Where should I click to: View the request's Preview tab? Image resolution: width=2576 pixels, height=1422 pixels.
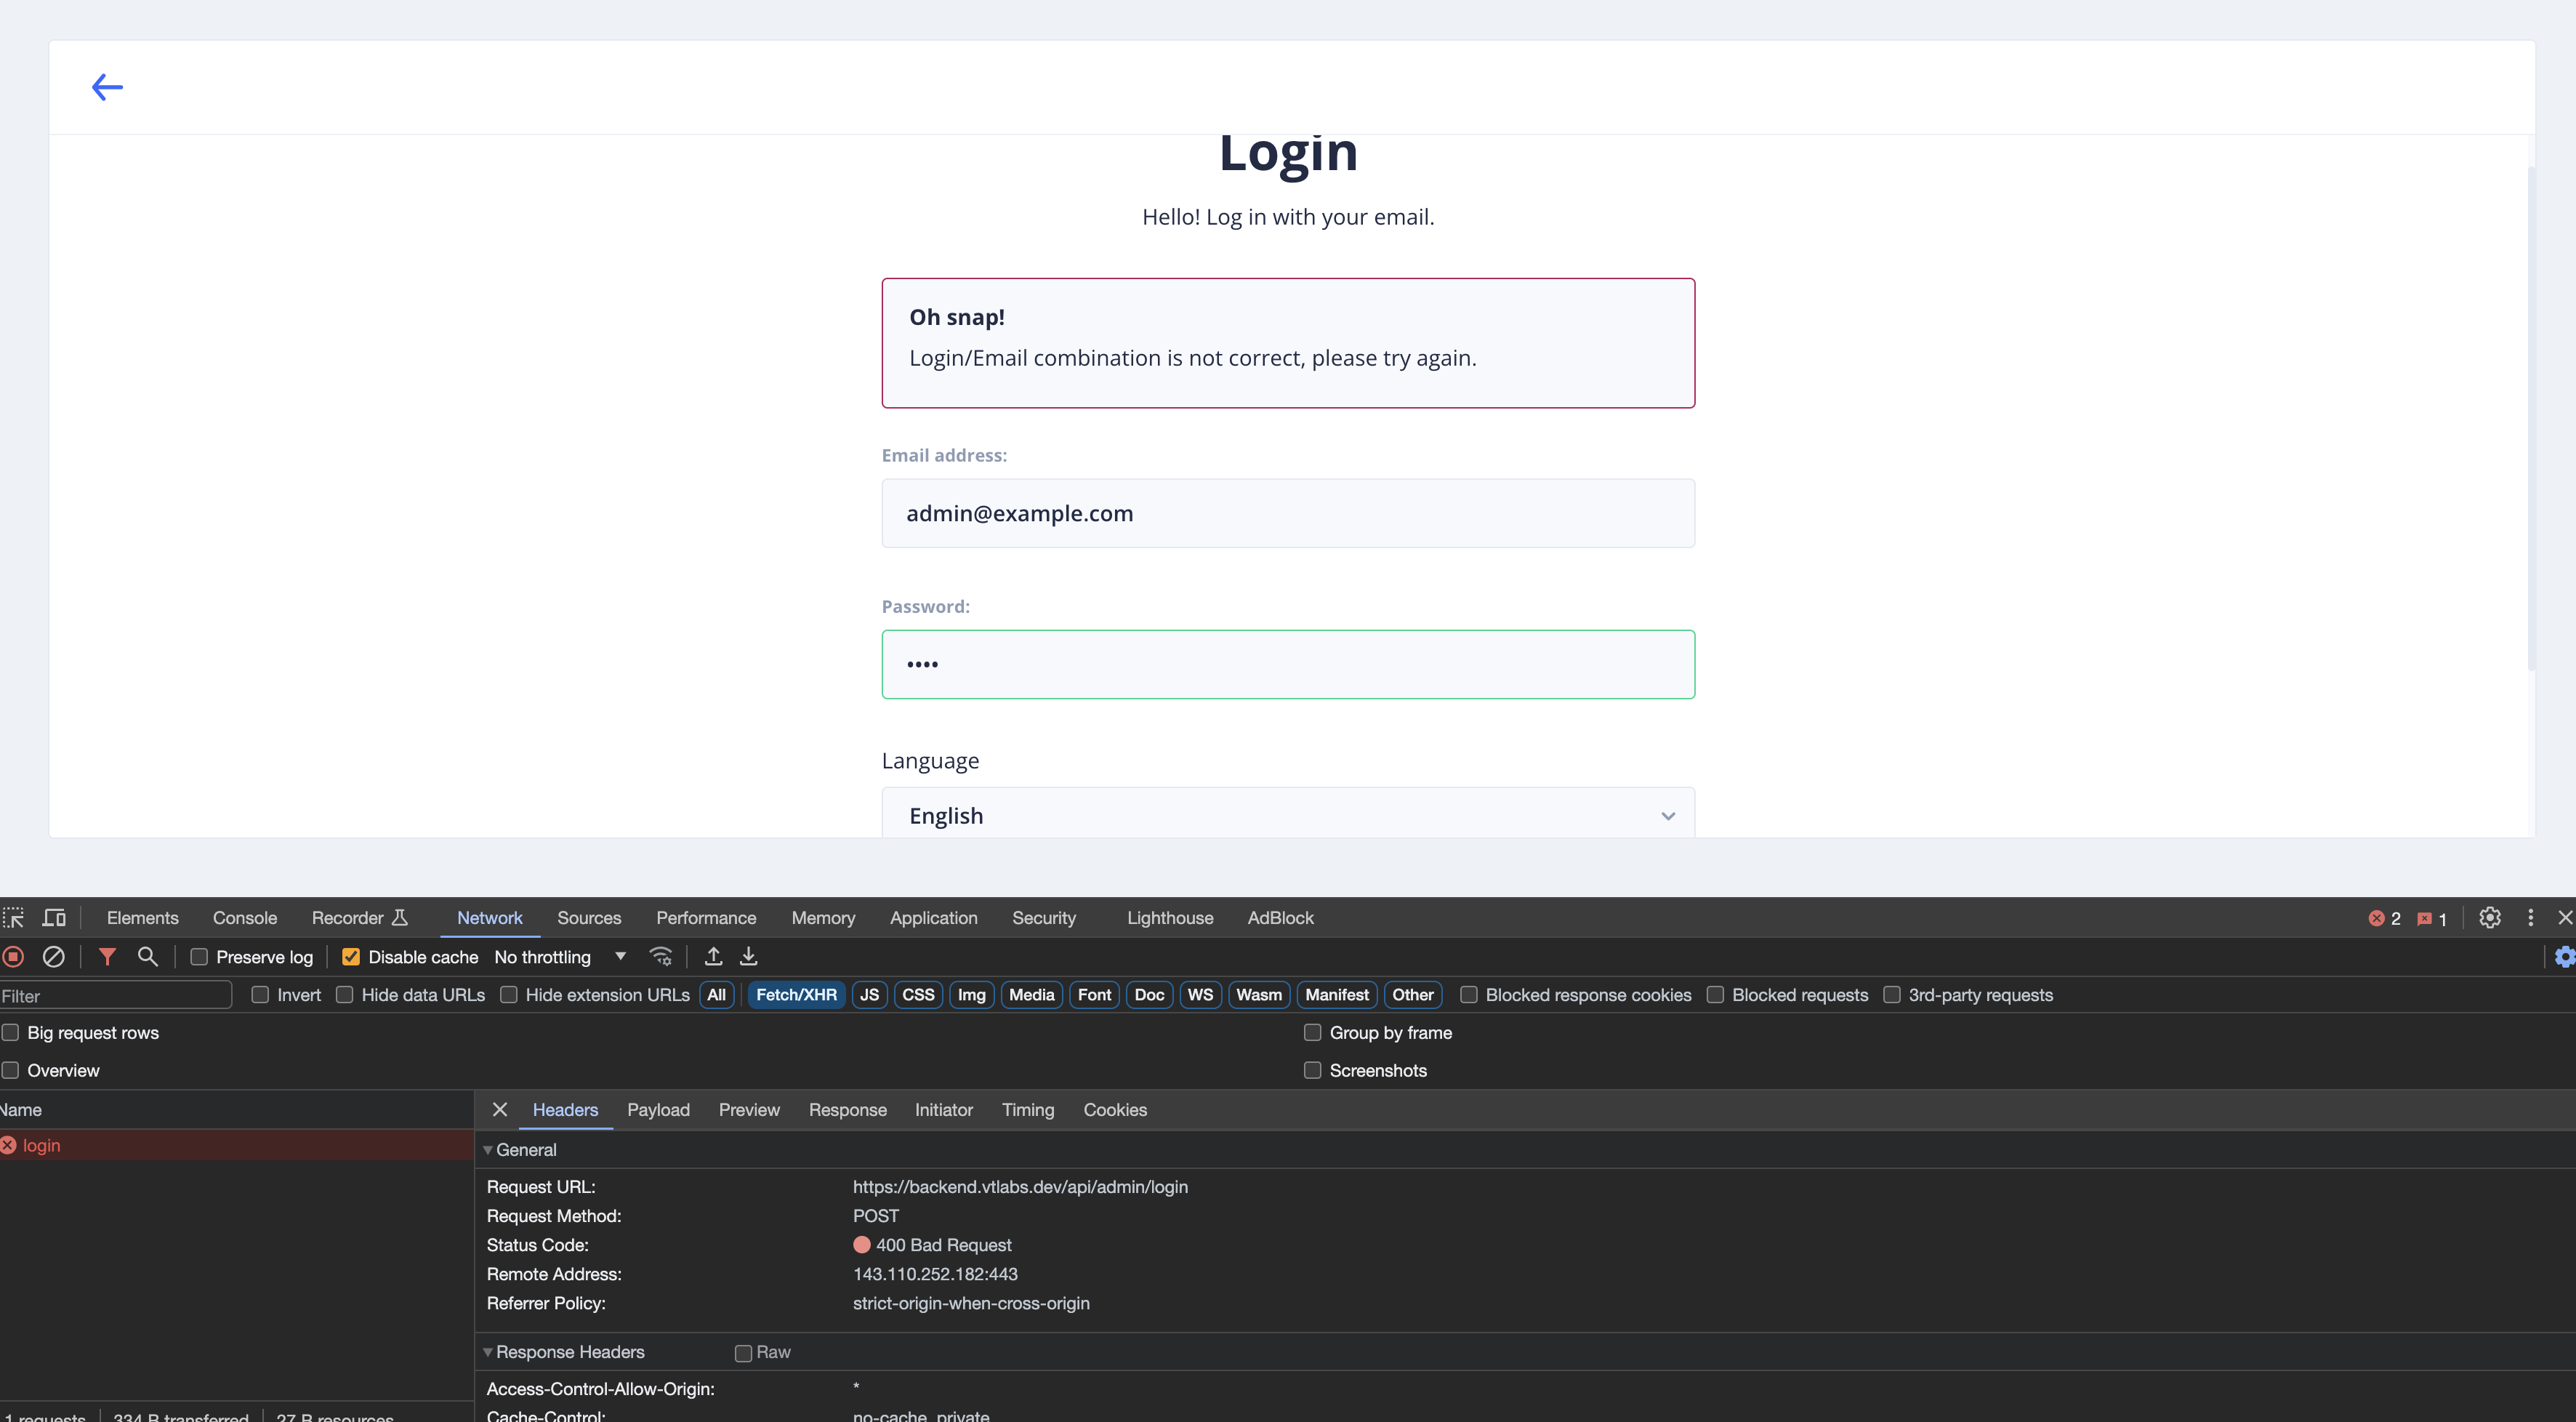coord(749,1110)
